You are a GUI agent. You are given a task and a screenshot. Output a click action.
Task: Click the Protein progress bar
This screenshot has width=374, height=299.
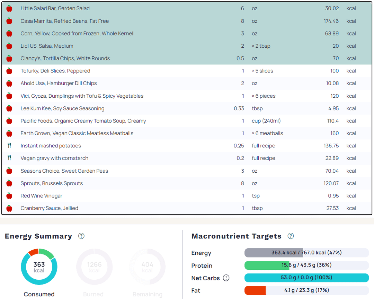[x=306, y=265]
